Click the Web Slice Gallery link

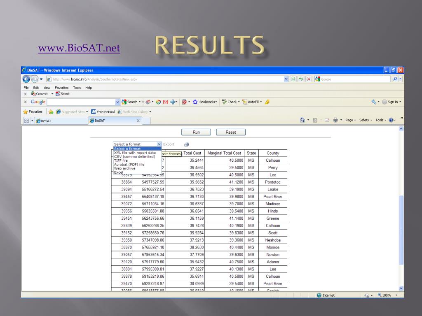133,112
